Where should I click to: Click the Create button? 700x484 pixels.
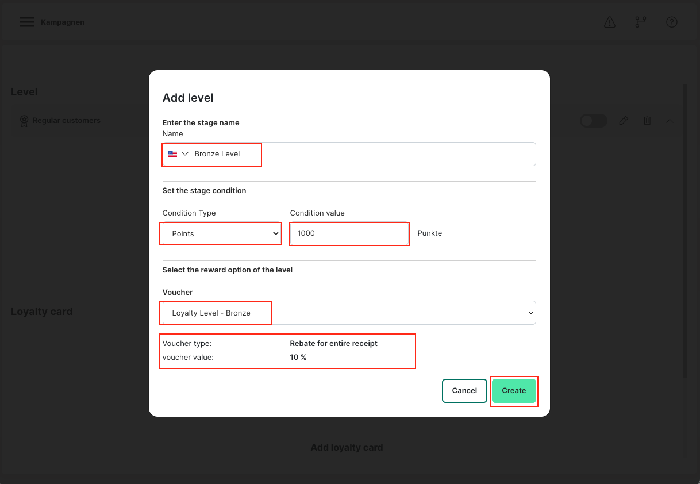[x=513, y=391]
